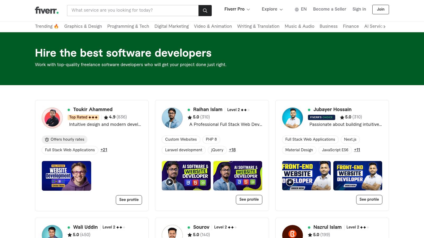The height and width of the screenshot is (238, 424).
Task: Select the Music & Audio category
Action: [299, 26]
